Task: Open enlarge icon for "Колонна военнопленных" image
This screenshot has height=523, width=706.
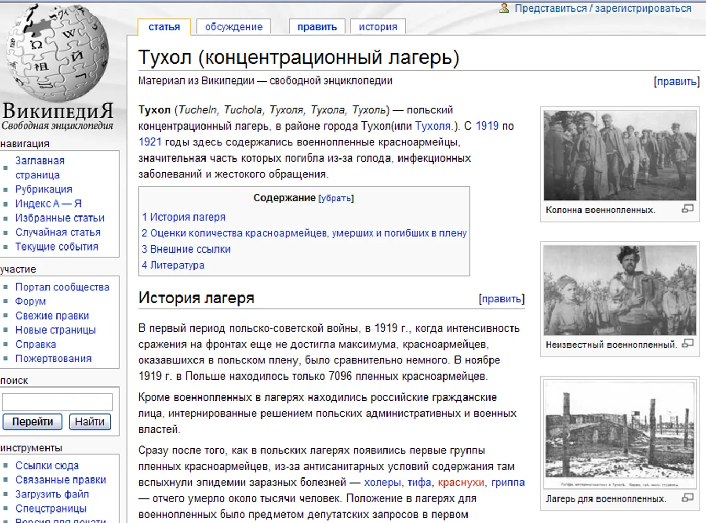Action: pos(687,209)
